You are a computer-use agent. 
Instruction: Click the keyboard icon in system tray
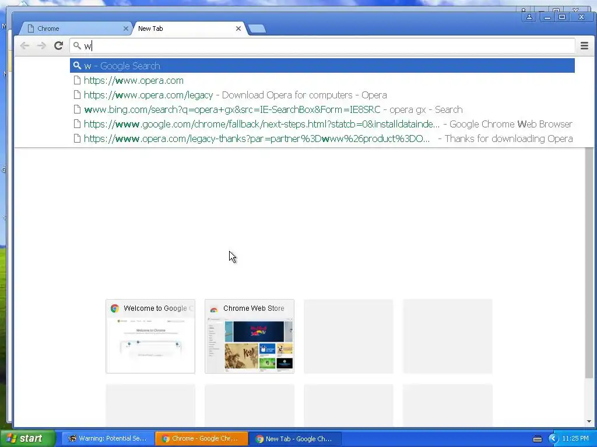pos(537,439)
